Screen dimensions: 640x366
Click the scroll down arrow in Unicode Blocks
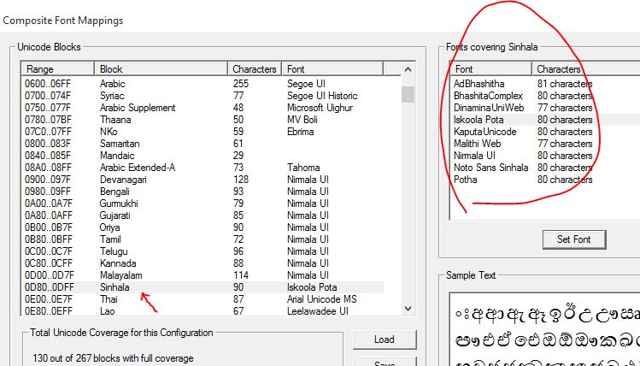point(408,309)
